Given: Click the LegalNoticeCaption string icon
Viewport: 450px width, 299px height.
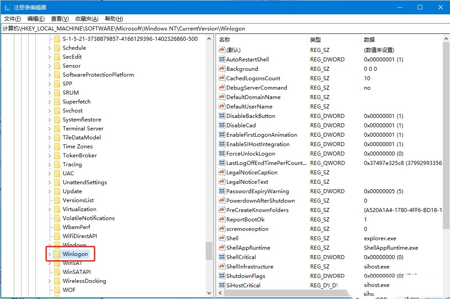Looking at the screenshot, I should coord(221,172).
